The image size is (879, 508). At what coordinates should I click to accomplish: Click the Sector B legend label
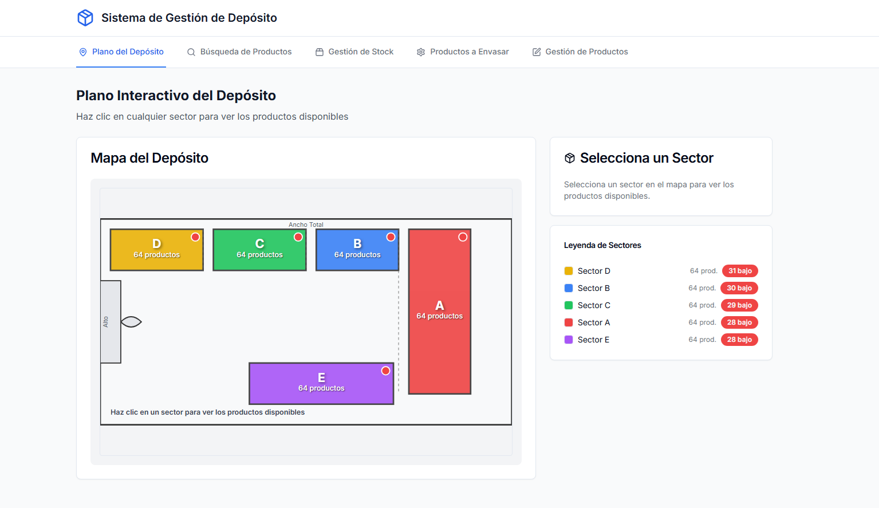593,288
